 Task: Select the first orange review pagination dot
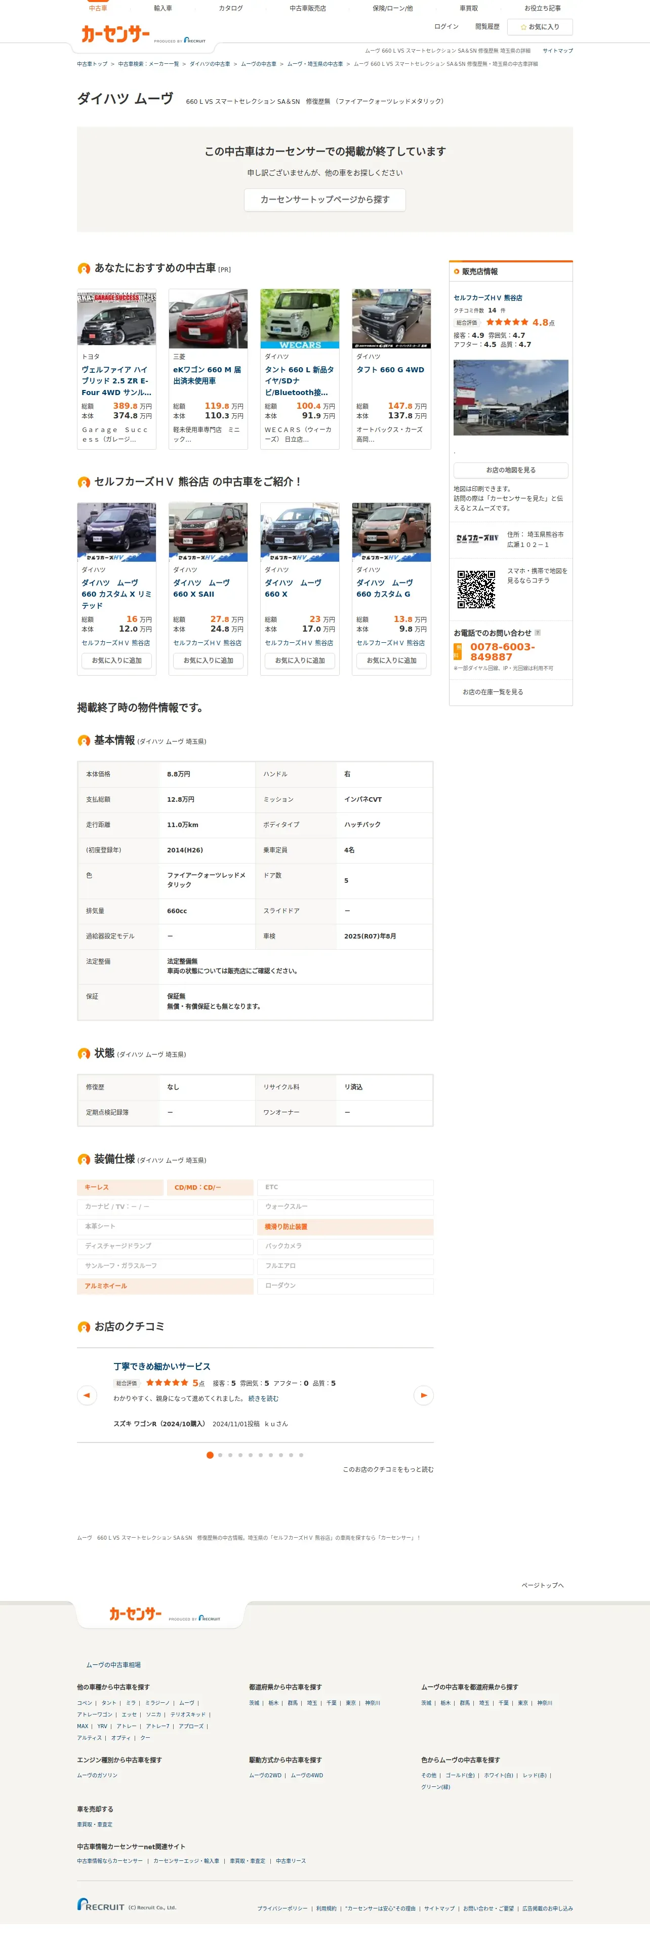pos(210,1455)
